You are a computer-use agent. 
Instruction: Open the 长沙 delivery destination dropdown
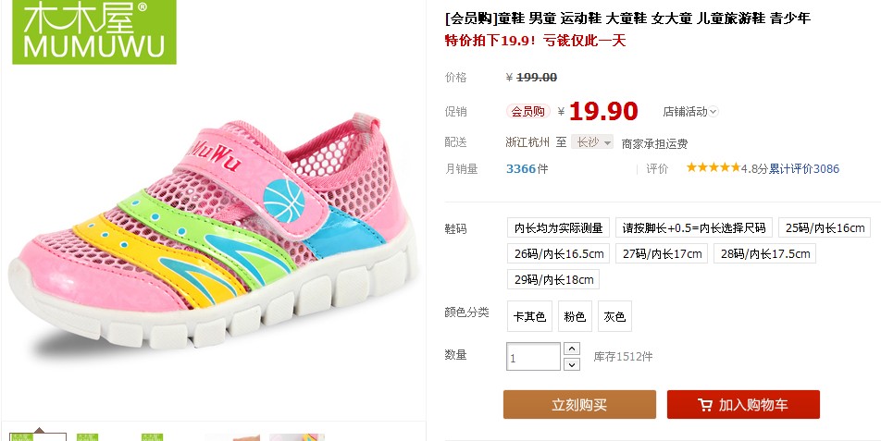pos(592,142)
